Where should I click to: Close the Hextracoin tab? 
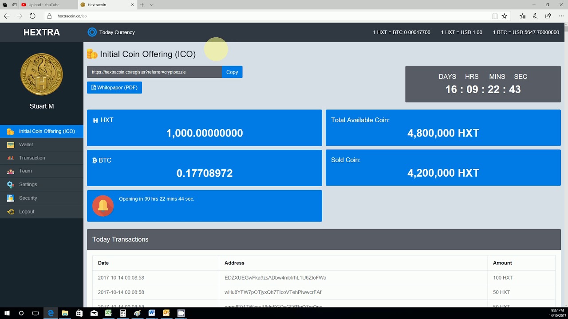pyautogui.click(x=132, y=5)
